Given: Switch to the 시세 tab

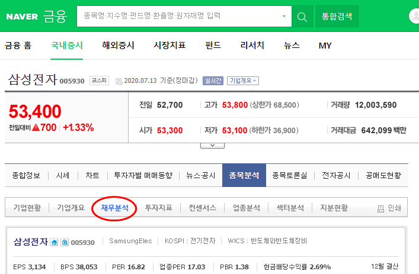Looking at the screenshot, I should click(x=63, y=175).
